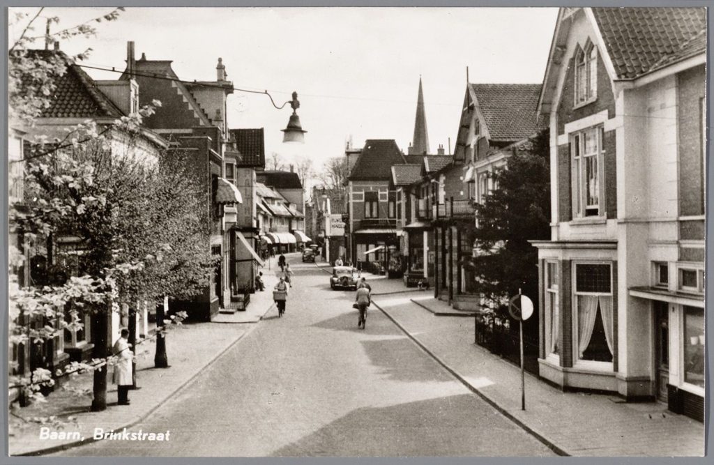This screenshot has height=465, width=714.
Task: Click the person carrying a basket
Action: pyautogui.click(x=281, y=294)
